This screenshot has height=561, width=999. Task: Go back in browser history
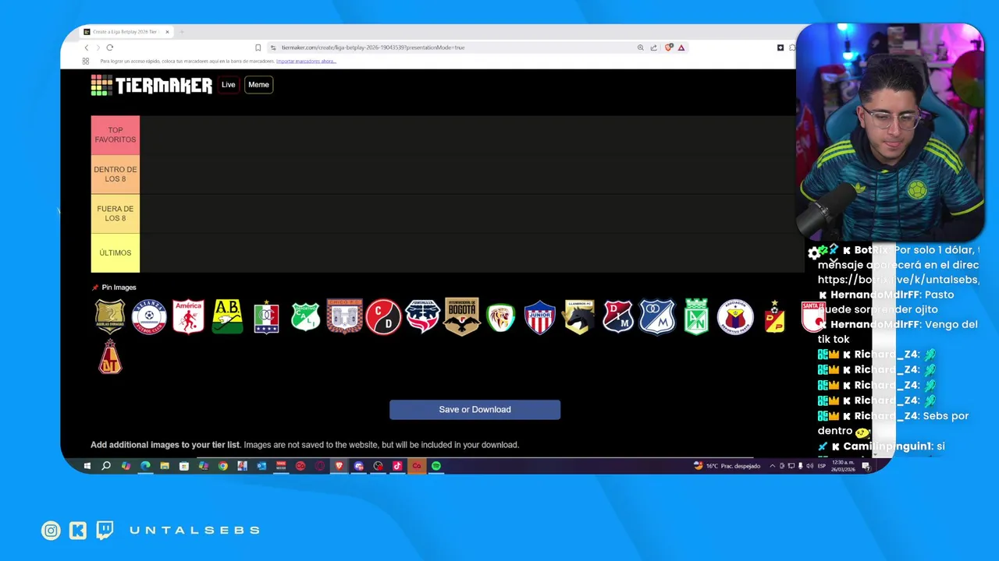coord(87,48)
